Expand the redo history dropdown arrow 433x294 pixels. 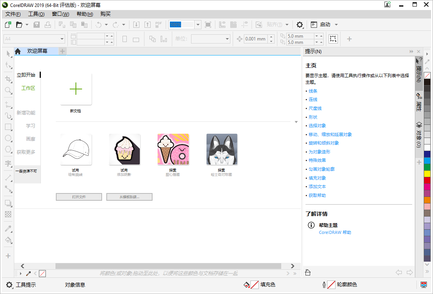pos(123,25)
